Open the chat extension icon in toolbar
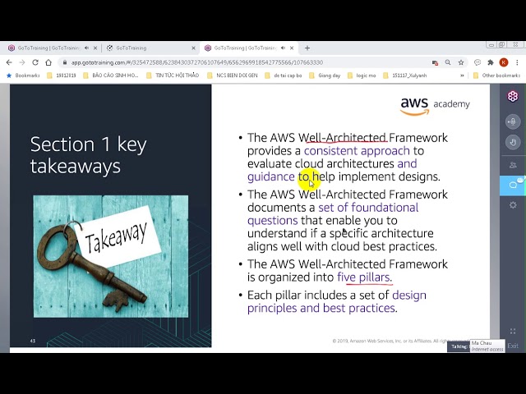Viewport: 526px width, 394px height. pyautogui.click(x=478, y=62)
